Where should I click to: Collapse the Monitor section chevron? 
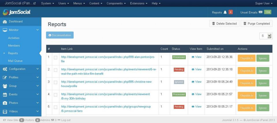pos(38,30)
